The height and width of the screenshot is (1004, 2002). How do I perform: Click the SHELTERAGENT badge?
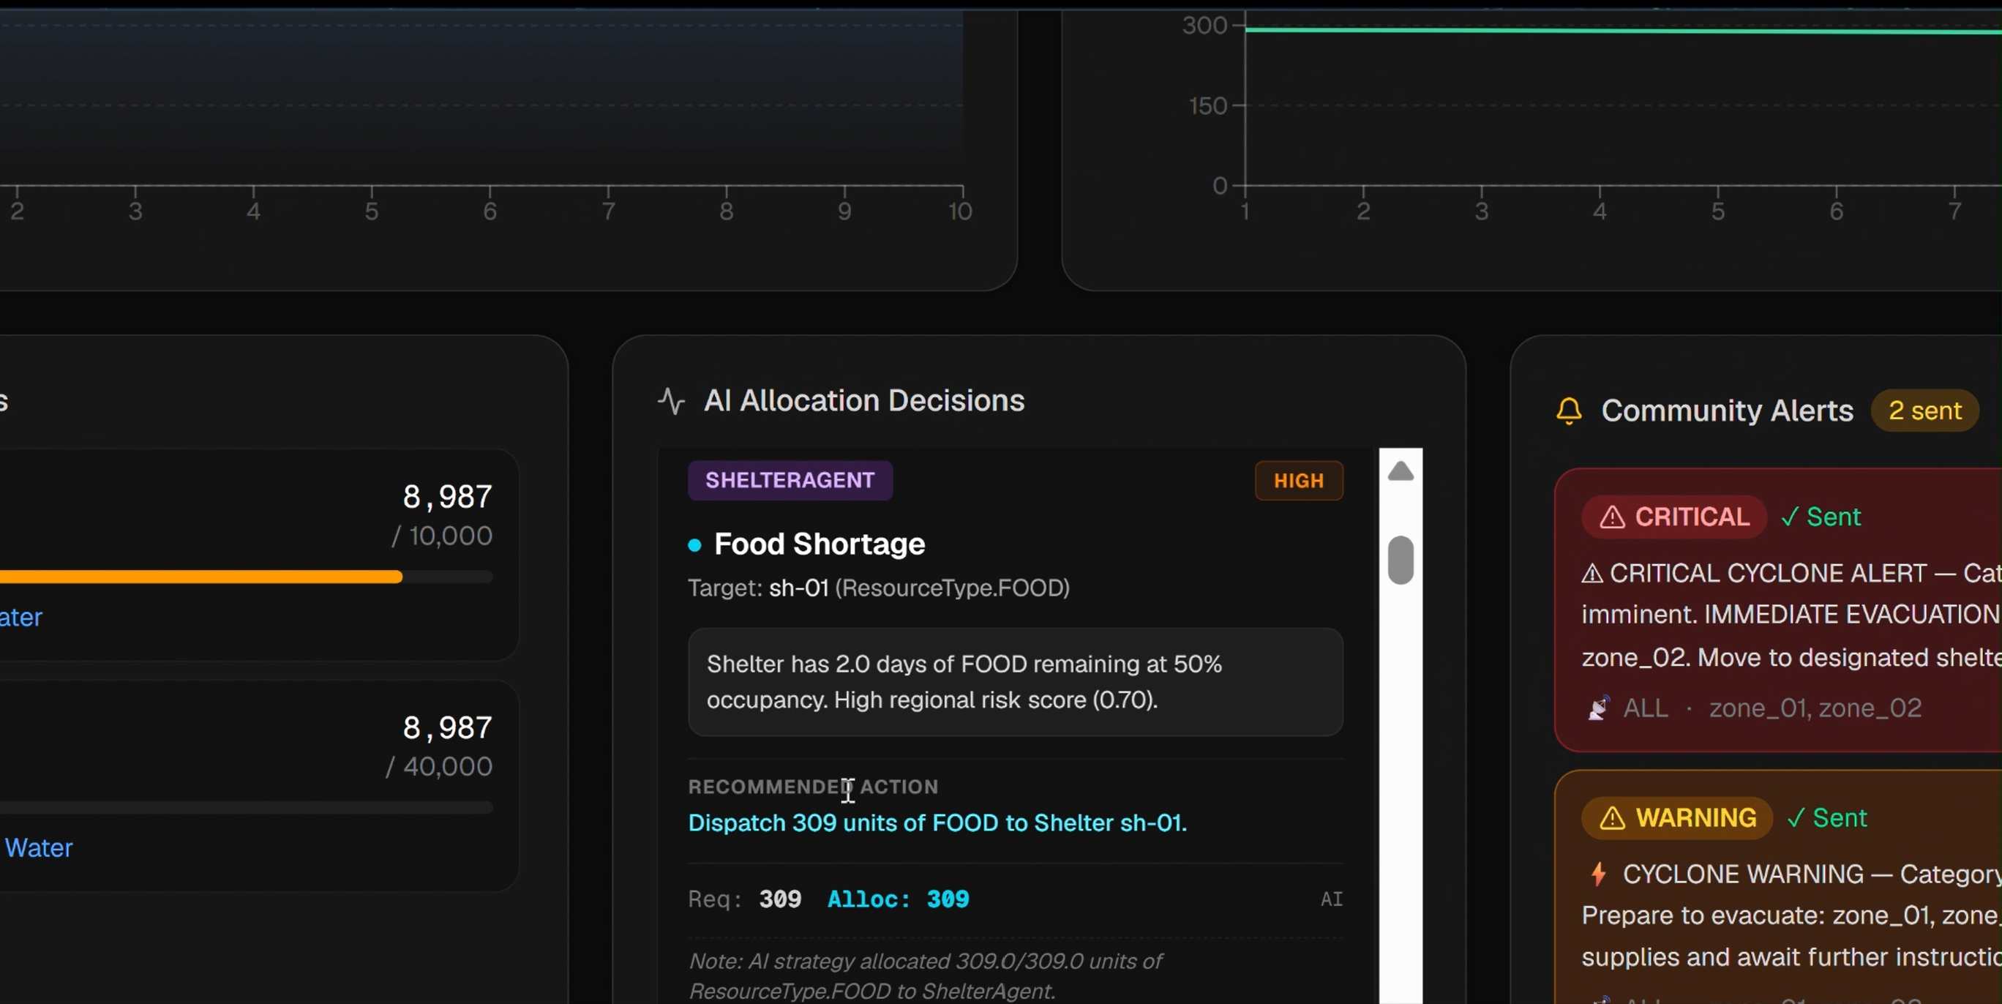point(790,480)
